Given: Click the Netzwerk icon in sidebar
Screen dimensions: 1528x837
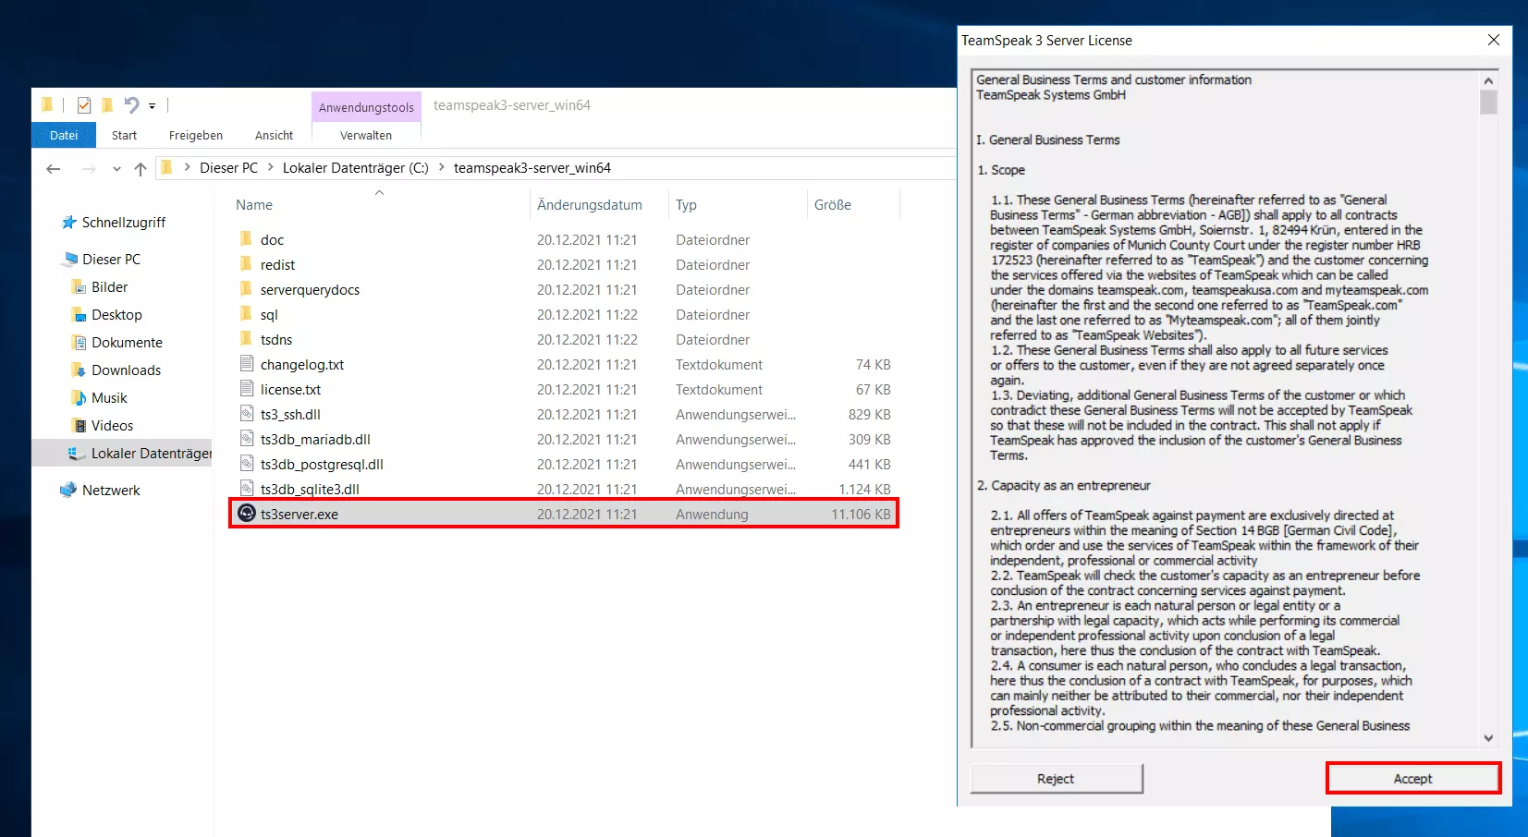Looking at the screenshot, I should click(x=68, y=491).
